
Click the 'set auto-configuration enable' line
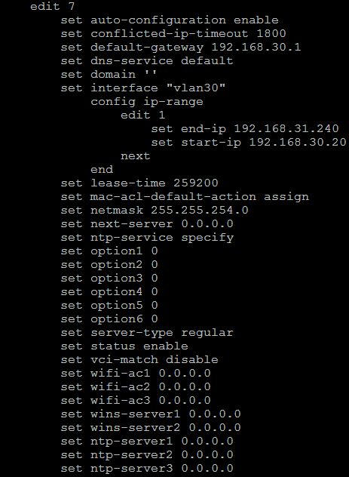click(x=170, y=20)
